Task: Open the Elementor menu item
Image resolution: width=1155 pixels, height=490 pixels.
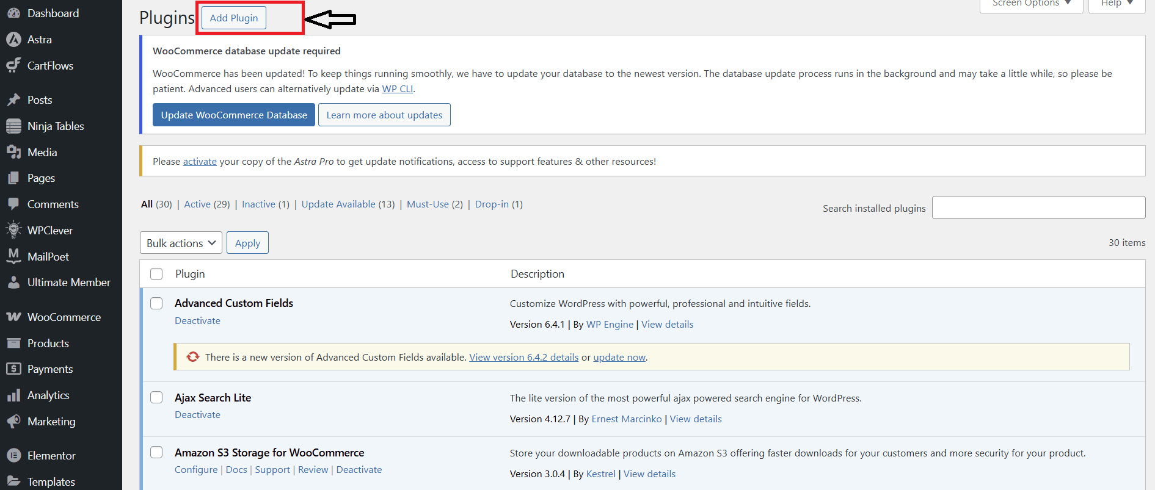Action: click(x=51, y=455)
